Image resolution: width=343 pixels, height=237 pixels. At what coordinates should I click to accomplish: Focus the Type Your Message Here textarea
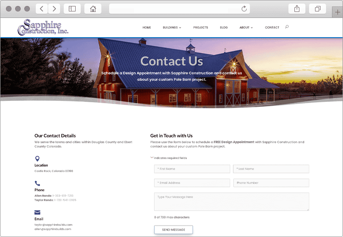pyautogui.click(x=232, y=202)
